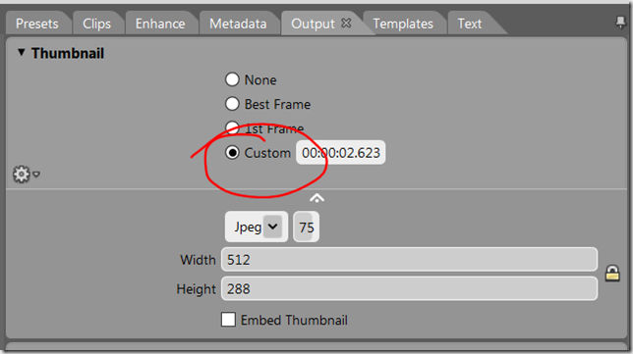Collapse the Thumbnail section triangle
The width and height of the screenshot is (633, 354).
[22, 52]
